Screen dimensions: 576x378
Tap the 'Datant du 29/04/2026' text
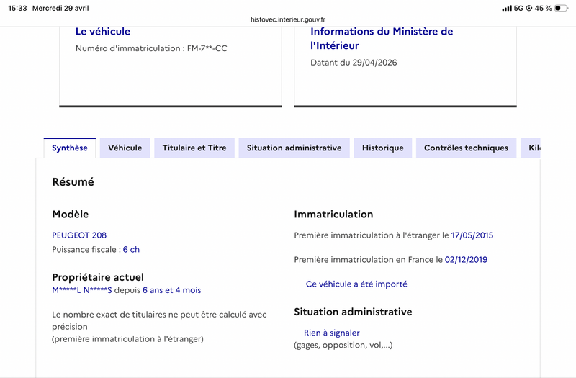click(354, 63)
